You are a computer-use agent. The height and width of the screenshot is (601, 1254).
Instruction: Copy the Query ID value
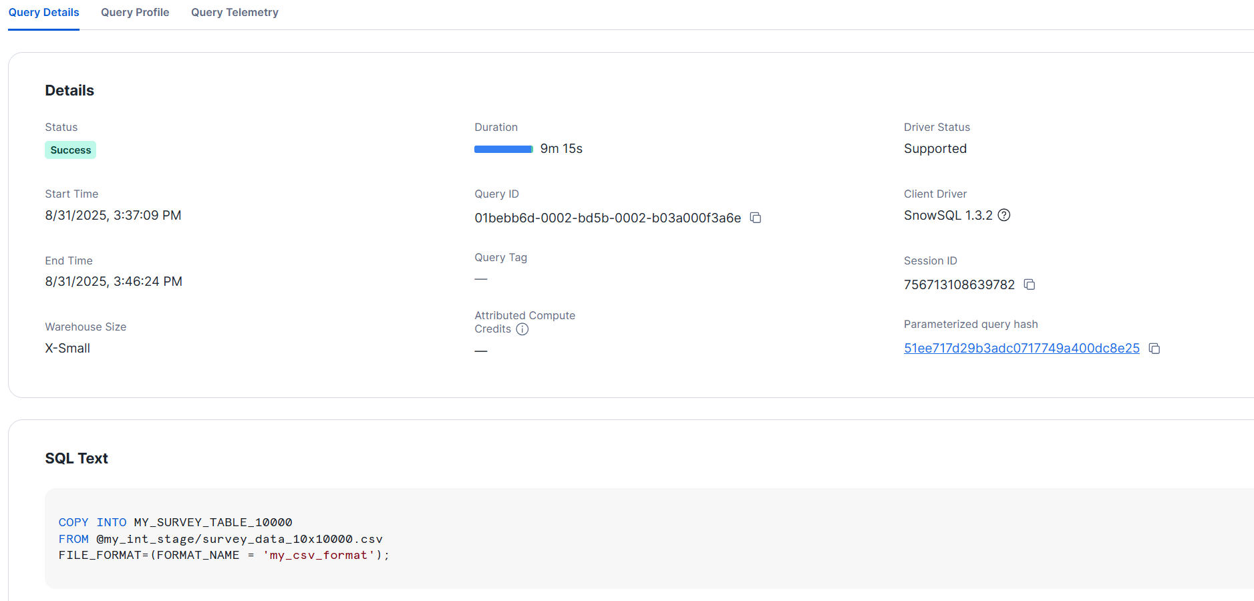point(756,218)
